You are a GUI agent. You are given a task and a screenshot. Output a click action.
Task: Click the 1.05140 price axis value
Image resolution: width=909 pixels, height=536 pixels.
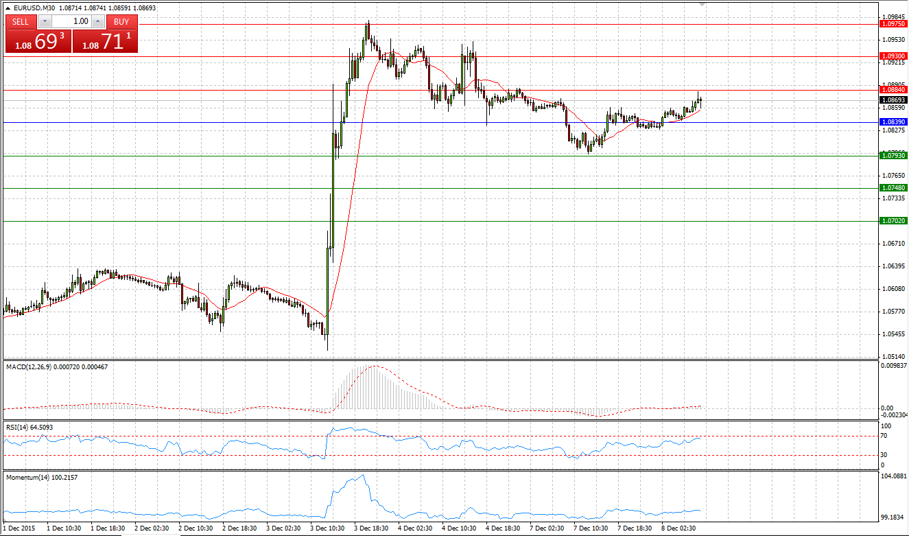click(895, 357)
